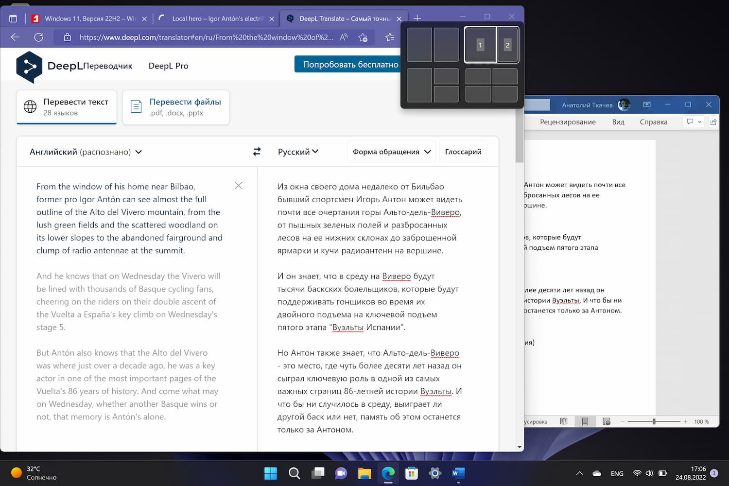Screen dimensions: 729x486
Task: Switch Word to Read Mode view
Action: click(564, 421)
